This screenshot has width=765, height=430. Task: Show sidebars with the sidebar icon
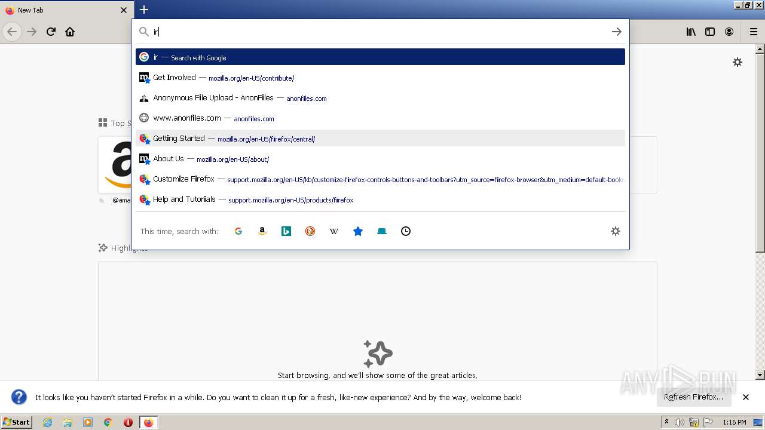[x=710, y=32]
